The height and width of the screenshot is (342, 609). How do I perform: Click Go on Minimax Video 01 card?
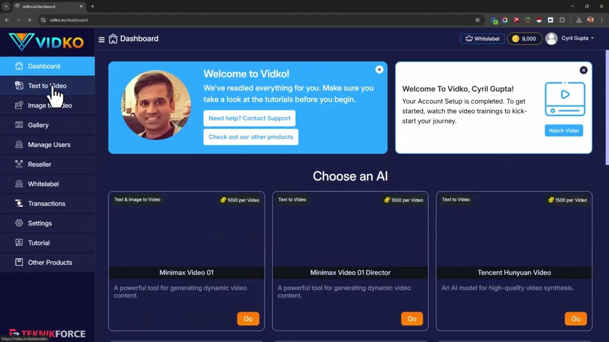(248, 319)
